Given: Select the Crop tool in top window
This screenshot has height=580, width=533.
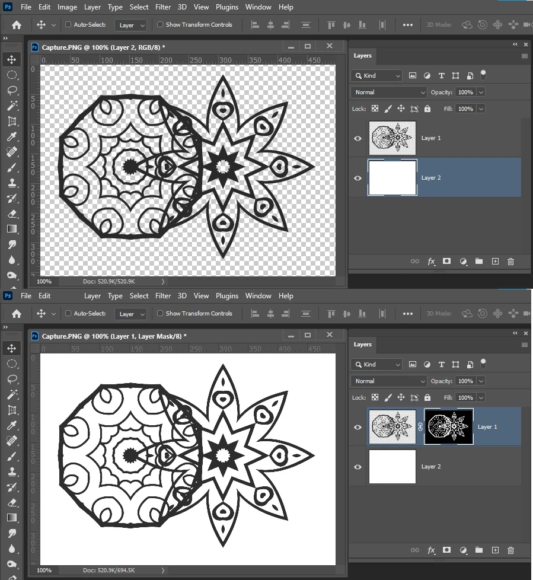Looking at the screenshot, I should coord(12,122).
